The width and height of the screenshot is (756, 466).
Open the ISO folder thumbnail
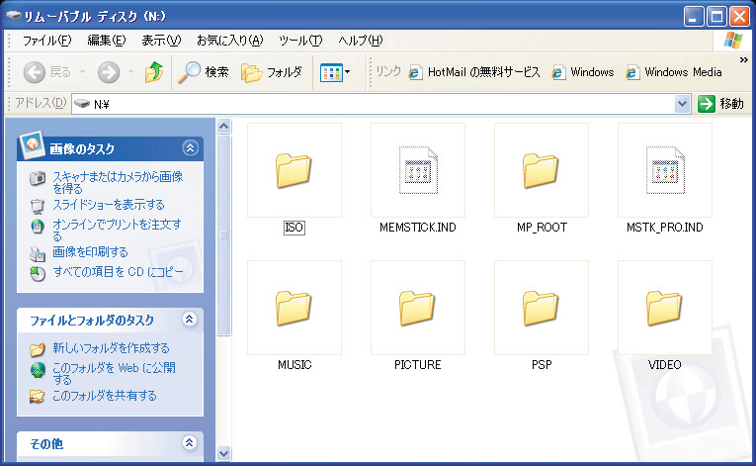294,170
